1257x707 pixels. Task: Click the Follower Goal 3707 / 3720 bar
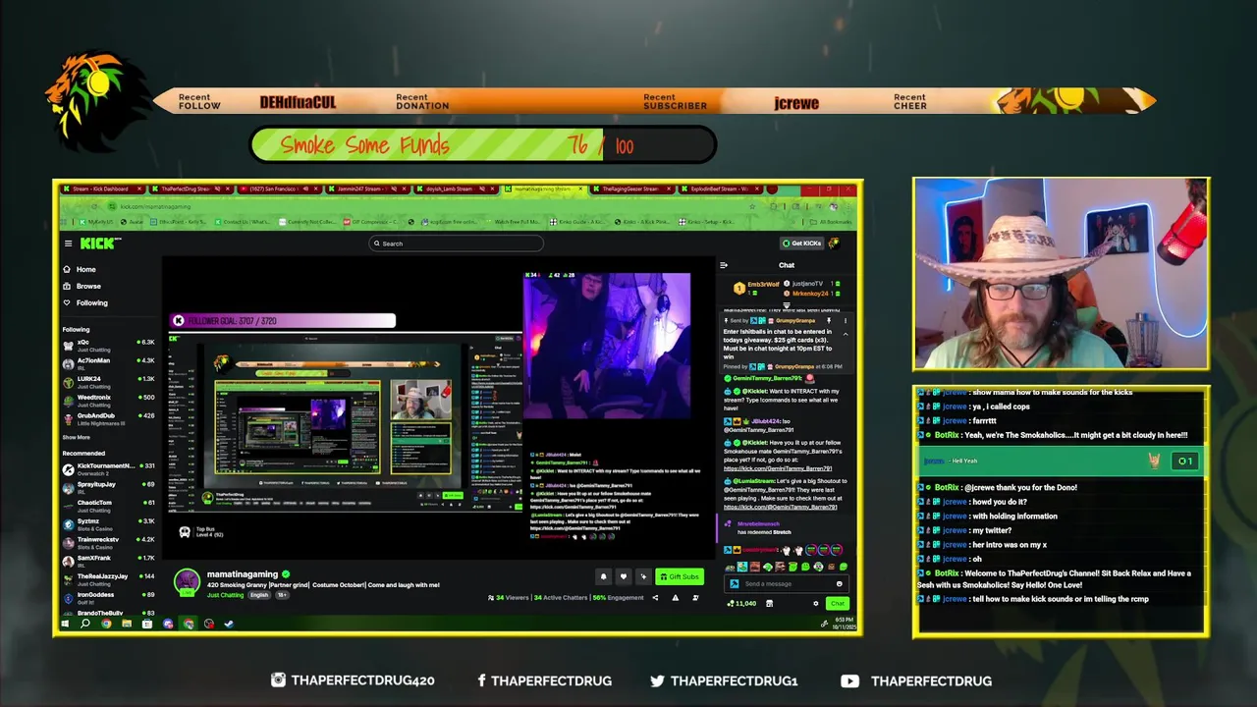pos(284,321)
